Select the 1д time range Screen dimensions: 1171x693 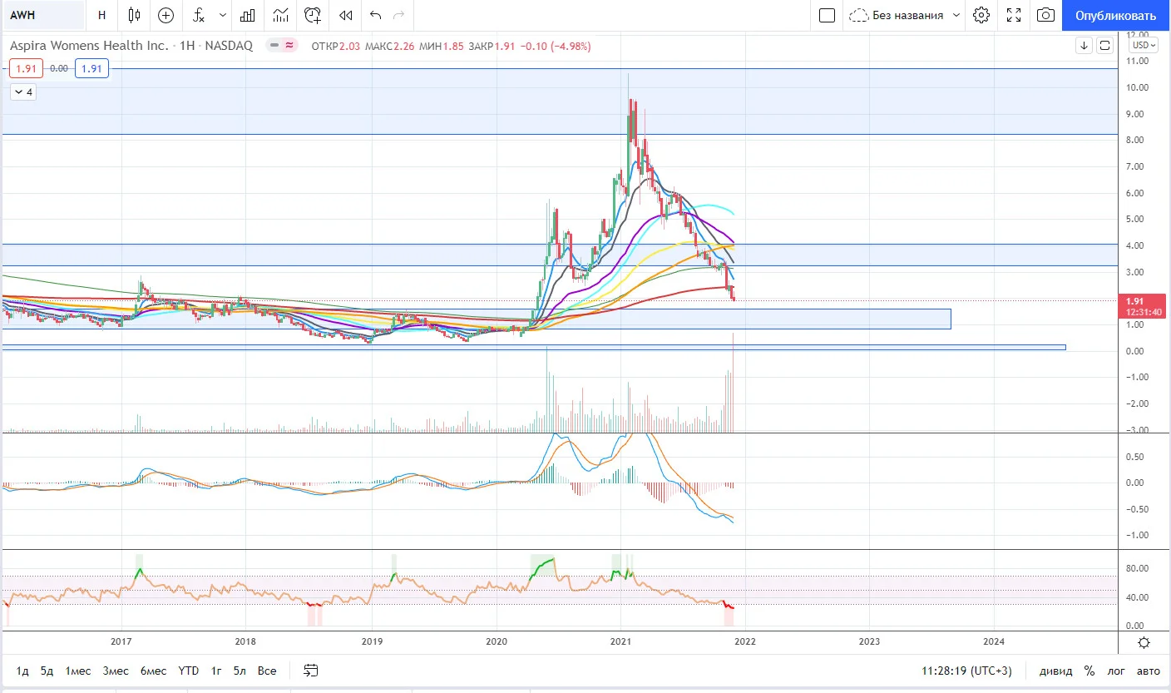(x=22, y=671)
